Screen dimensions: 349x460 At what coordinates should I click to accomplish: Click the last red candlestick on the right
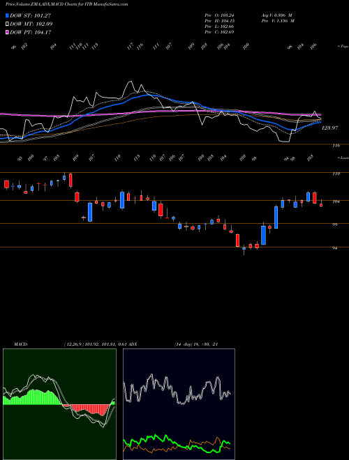coord(321,205)
